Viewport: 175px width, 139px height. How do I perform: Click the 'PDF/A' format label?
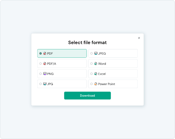coord(52,64)
